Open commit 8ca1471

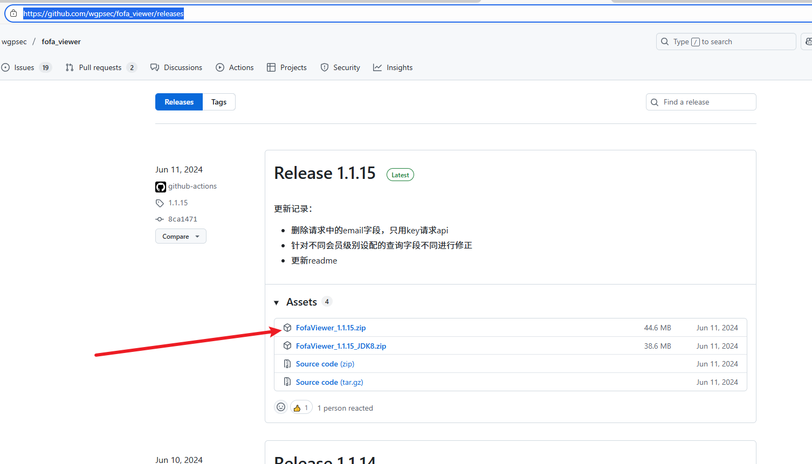pos(183,219)
